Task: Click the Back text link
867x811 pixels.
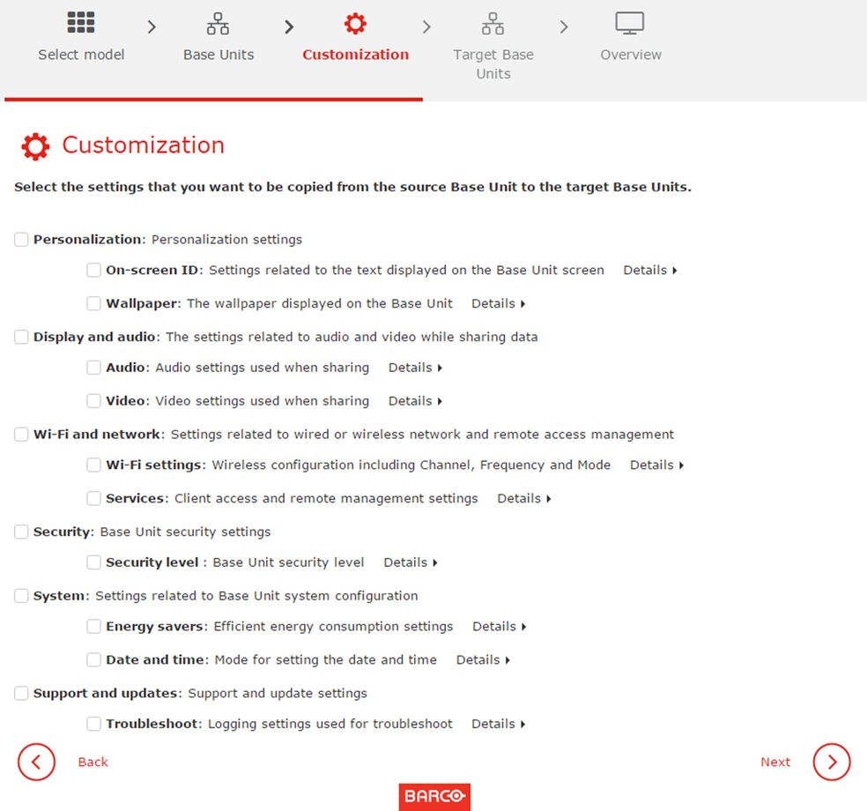Action: tap(93, 763)
